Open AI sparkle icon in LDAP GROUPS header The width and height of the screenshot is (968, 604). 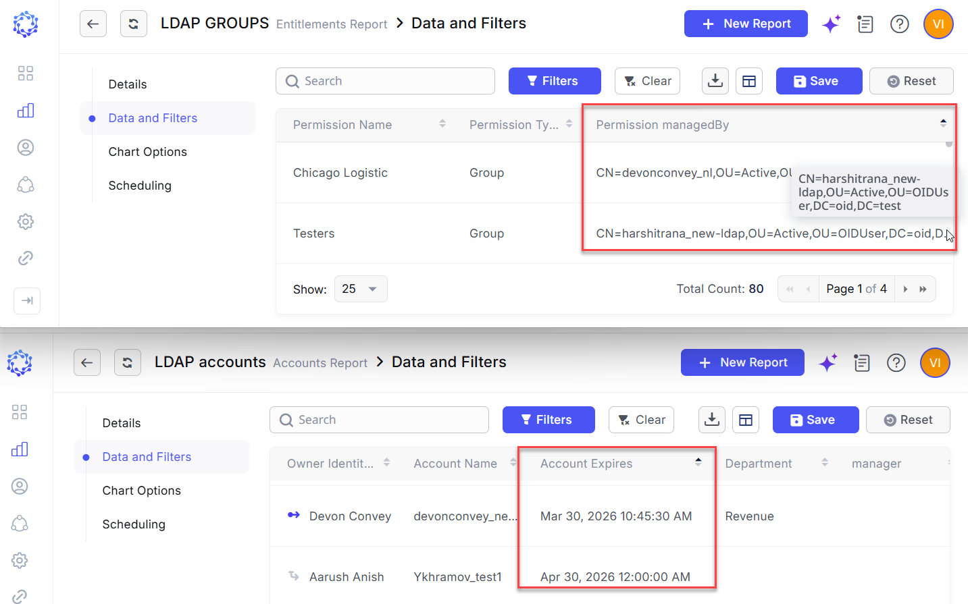coord(832,24)
